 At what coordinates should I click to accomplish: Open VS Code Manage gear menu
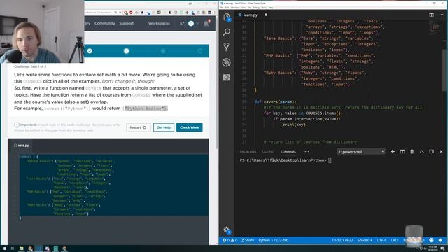click(x=227, y=230)
